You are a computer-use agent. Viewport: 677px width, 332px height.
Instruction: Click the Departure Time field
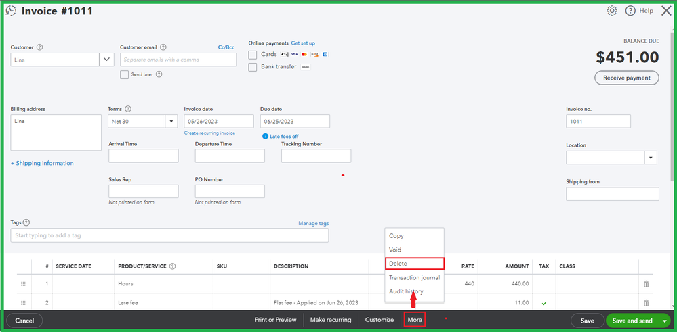pos(230,156)
